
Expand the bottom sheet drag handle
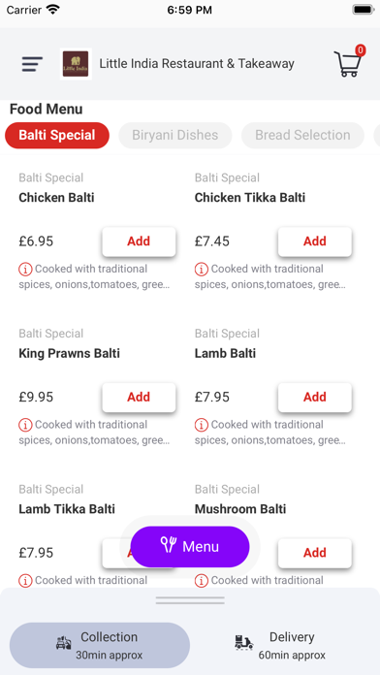[x=190, y=600]
